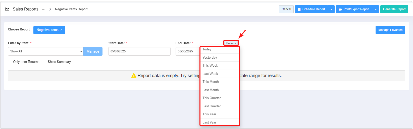Enable the Only Item Returns checkbox
This screenshot has height=129, width=413.
[x=10, y=62]
